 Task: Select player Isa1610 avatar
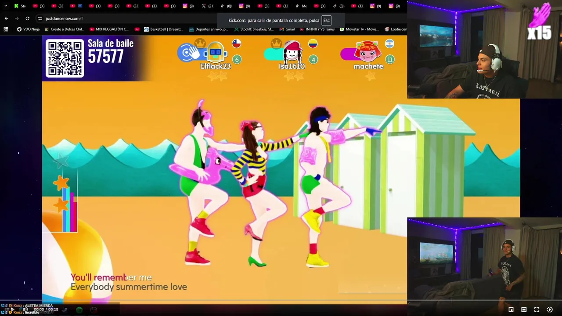click(x=292, y=52)
